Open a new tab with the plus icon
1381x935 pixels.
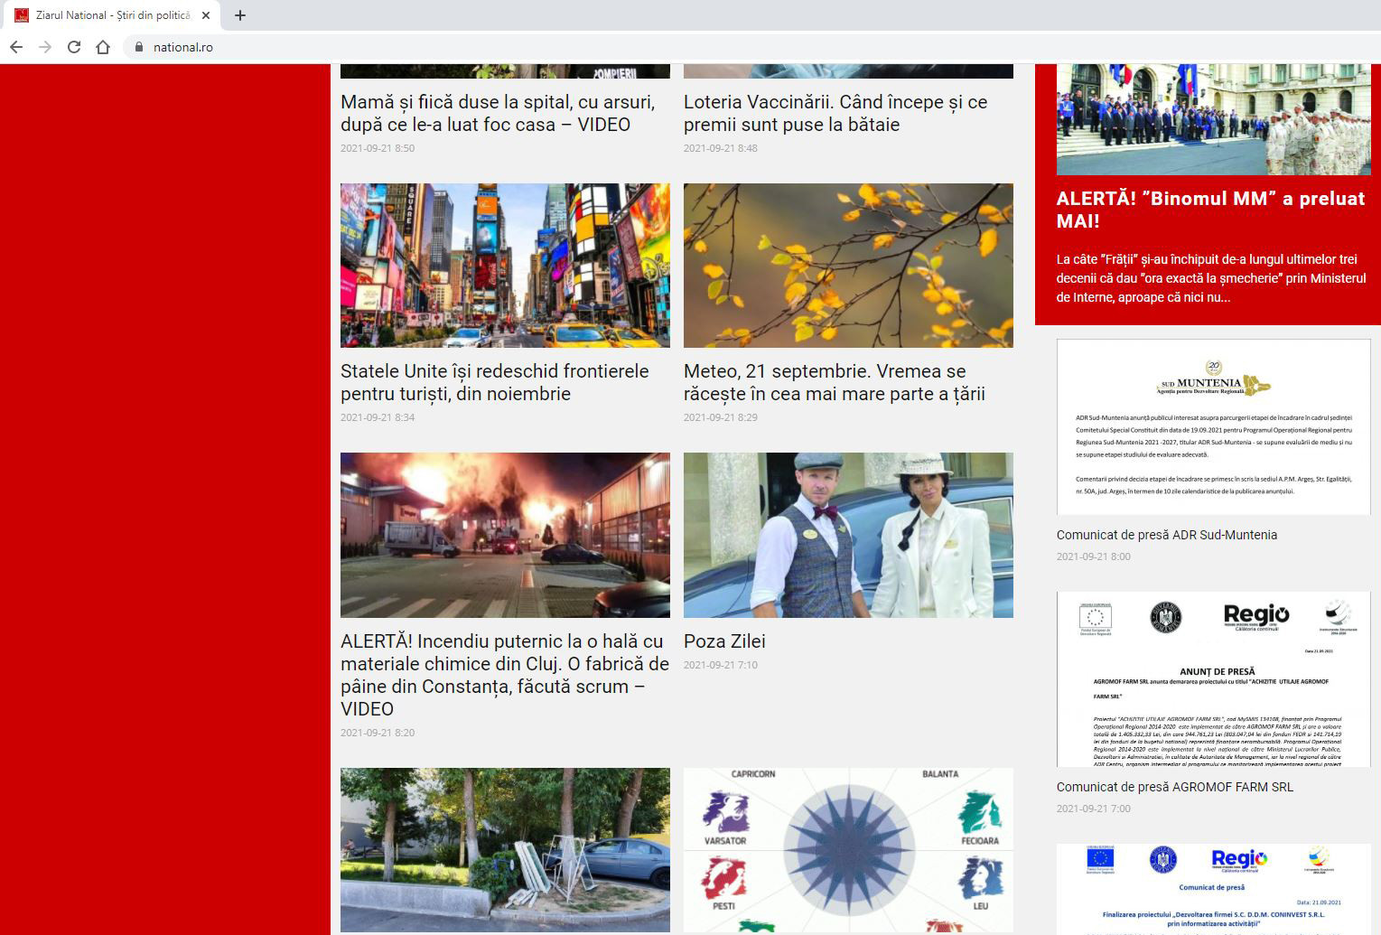click(x=239, y=15)
